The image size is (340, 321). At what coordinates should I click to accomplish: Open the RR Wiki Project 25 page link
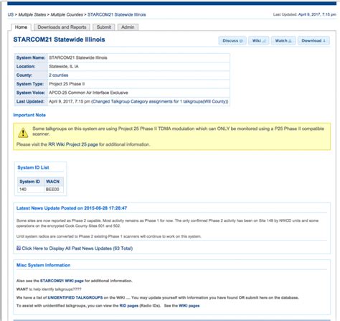[73, 144]
